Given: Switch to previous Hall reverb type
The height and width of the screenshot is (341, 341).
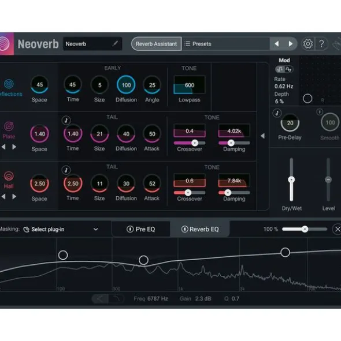Looking at the screenshot, I should [3, 197].
